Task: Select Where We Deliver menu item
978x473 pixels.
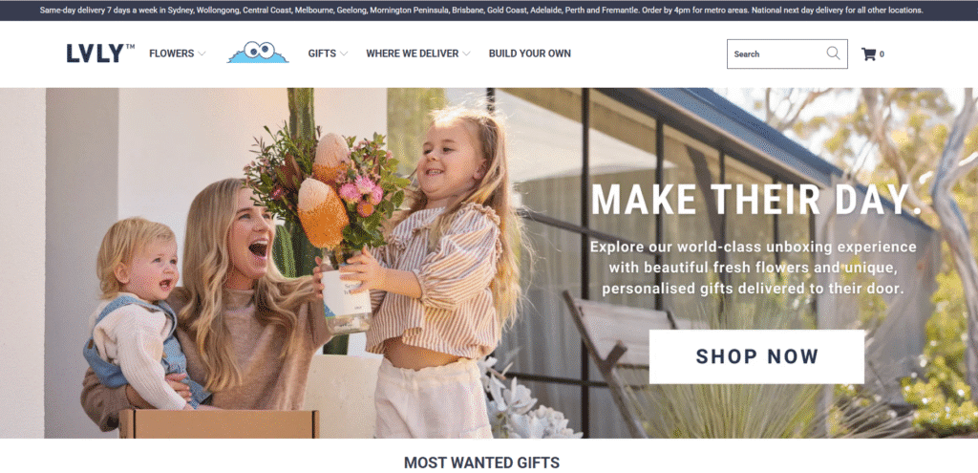Action: coord(413,54)
